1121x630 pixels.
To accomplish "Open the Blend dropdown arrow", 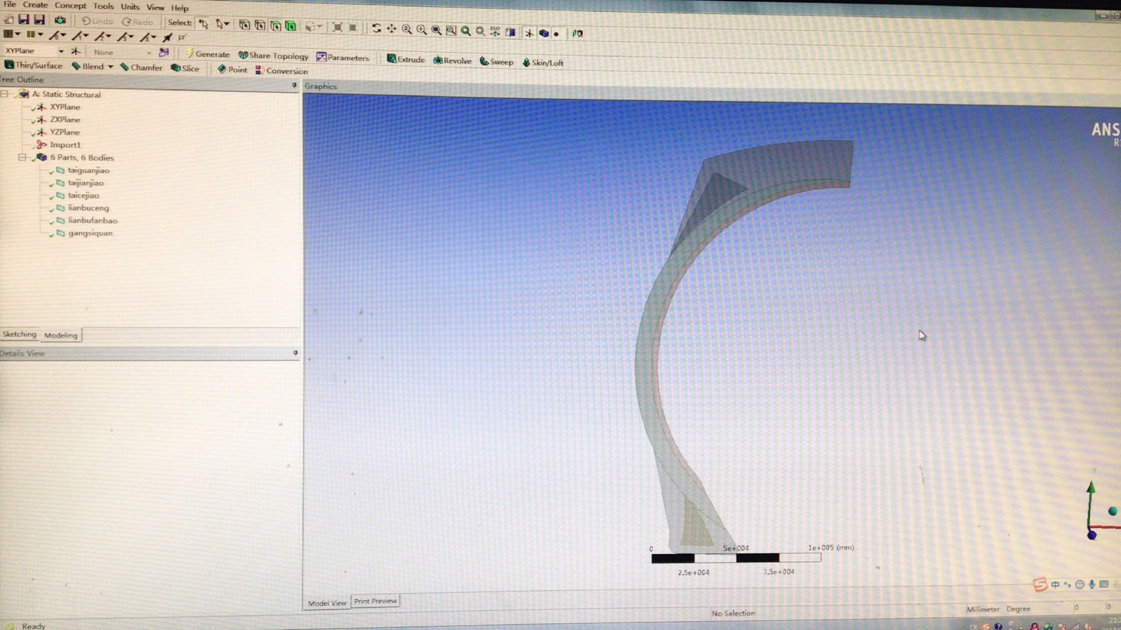I will [x=110, y=66].
